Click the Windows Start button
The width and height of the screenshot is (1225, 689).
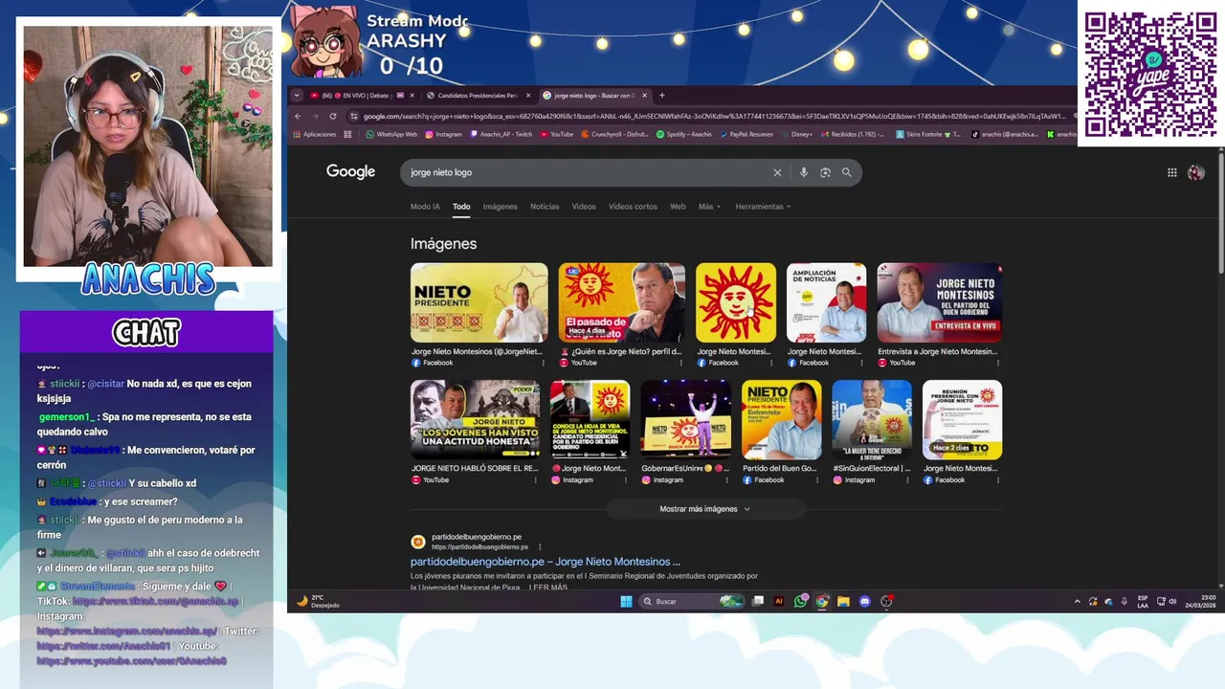click(626, 601)
